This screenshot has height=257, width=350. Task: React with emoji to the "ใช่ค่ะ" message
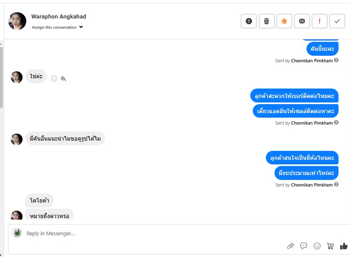click(x=54, y=78)
